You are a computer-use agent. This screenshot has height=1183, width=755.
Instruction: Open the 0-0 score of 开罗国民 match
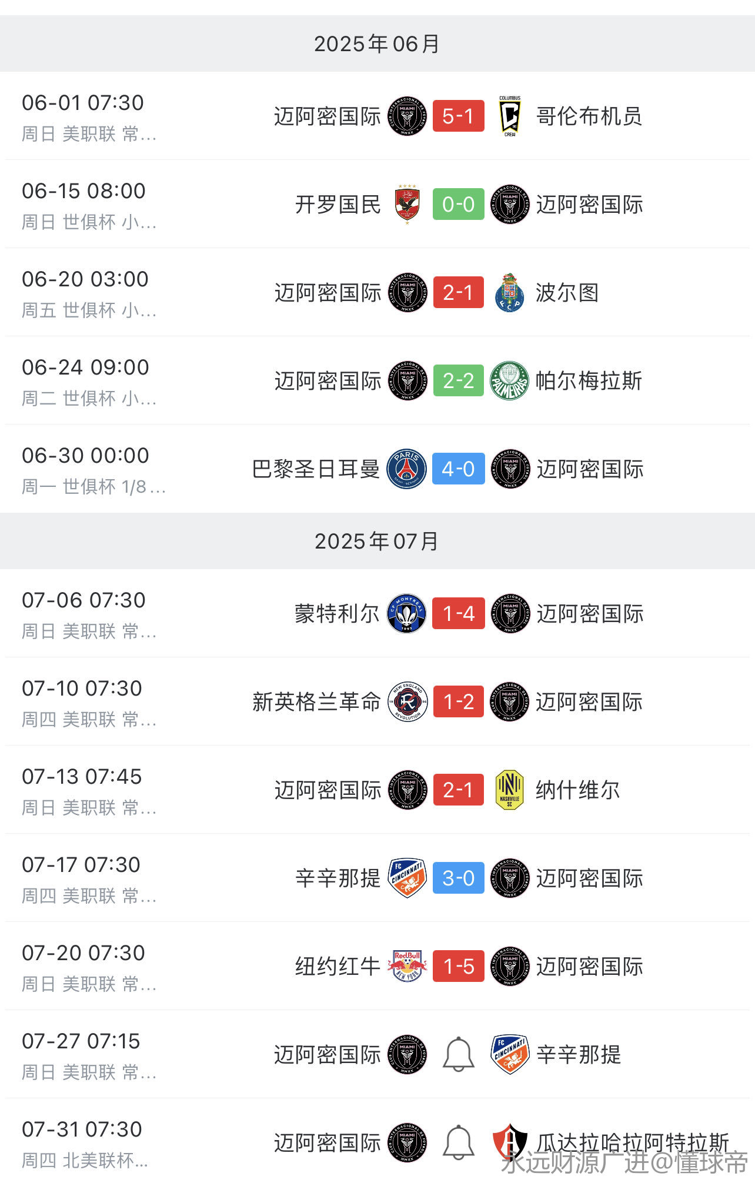(x=459, y=204)
